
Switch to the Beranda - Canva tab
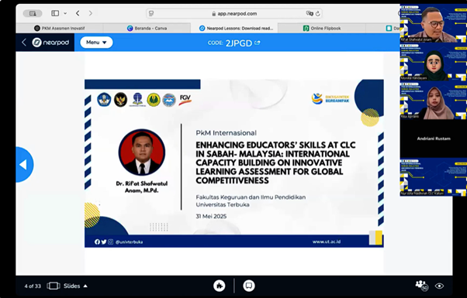point(147,28)
